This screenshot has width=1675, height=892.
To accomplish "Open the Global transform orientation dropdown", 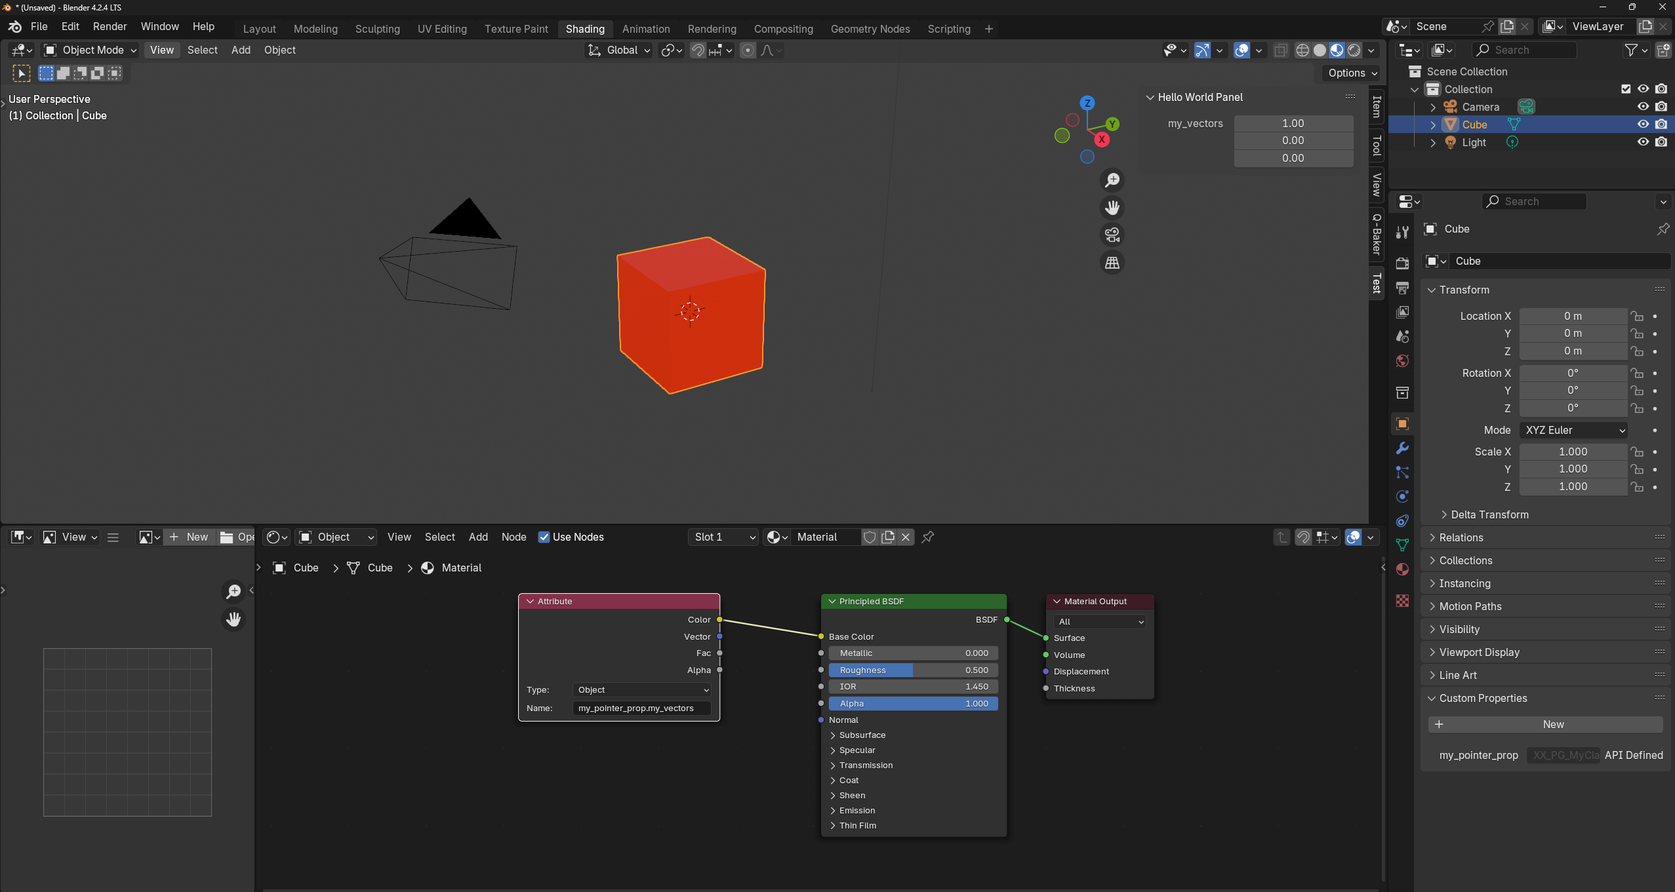I will 618,50.
